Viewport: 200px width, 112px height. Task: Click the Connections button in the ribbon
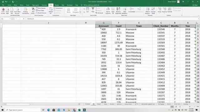pyautogui.click(x=58, y=8)
